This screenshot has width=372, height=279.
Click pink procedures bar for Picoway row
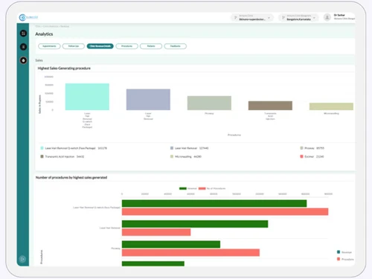click(x=190, y=252)
